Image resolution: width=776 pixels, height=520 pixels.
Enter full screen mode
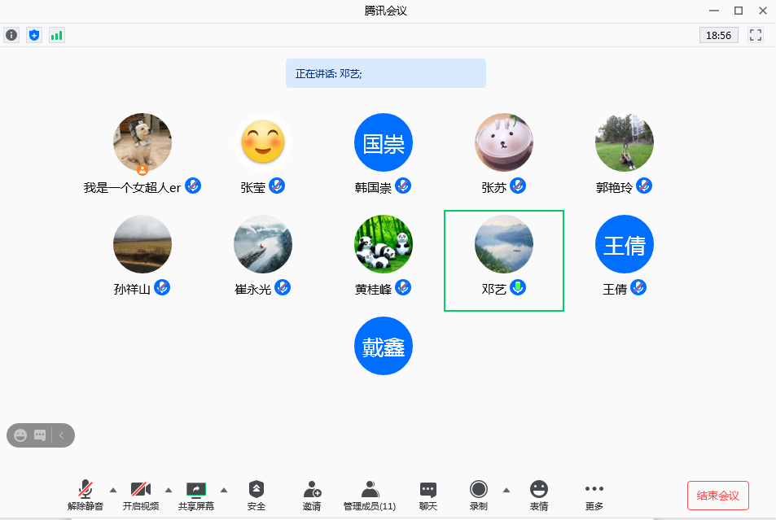pyautogui.click(x=755, y=35)
